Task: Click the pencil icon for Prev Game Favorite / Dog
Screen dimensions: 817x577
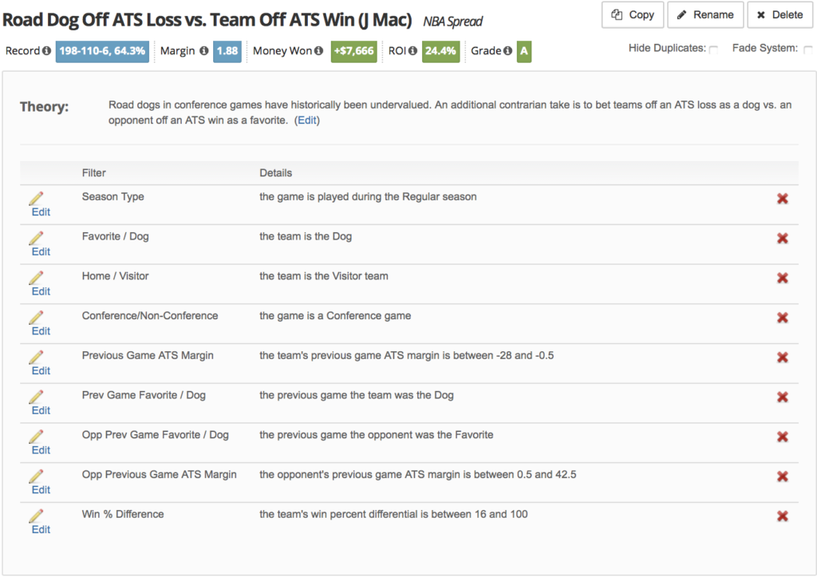Action: coord(36,396)
